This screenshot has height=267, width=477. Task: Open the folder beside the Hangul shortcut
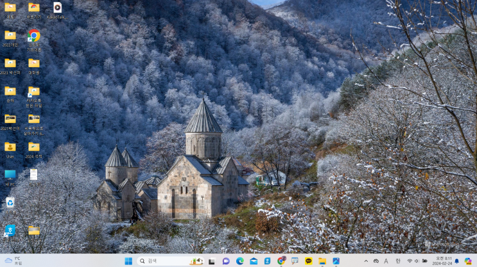tap(34, 233)
